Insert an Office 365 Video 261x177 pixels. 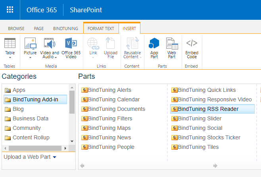[x=71, y=43]
